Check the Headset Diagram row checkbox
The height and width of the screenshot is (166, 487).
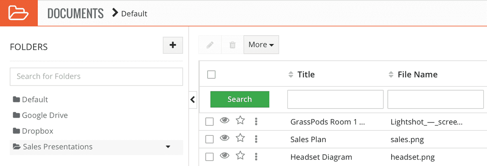[210, 157]
